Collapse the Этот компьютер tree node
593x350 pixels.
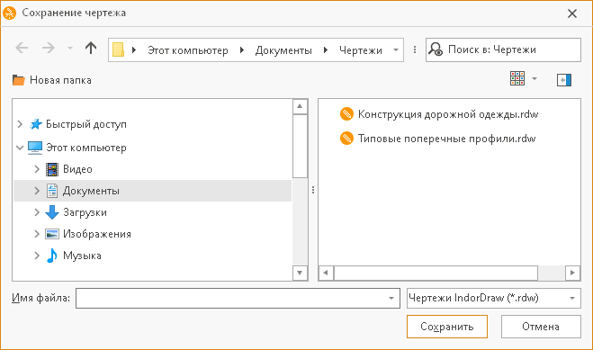tap(20, 148)
